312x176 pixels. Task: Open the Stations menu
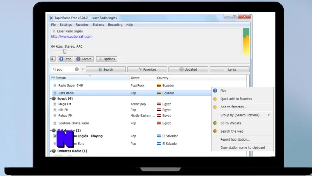(98, 25)
